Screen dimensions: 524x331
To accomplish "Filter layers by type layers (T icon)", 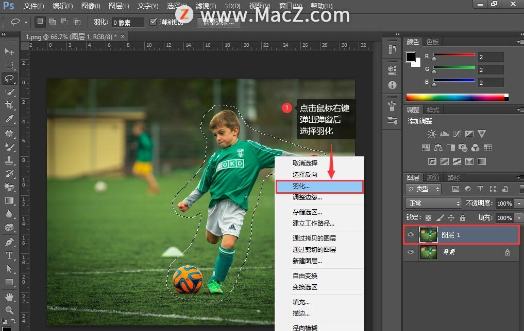I will tap(480, 189).
